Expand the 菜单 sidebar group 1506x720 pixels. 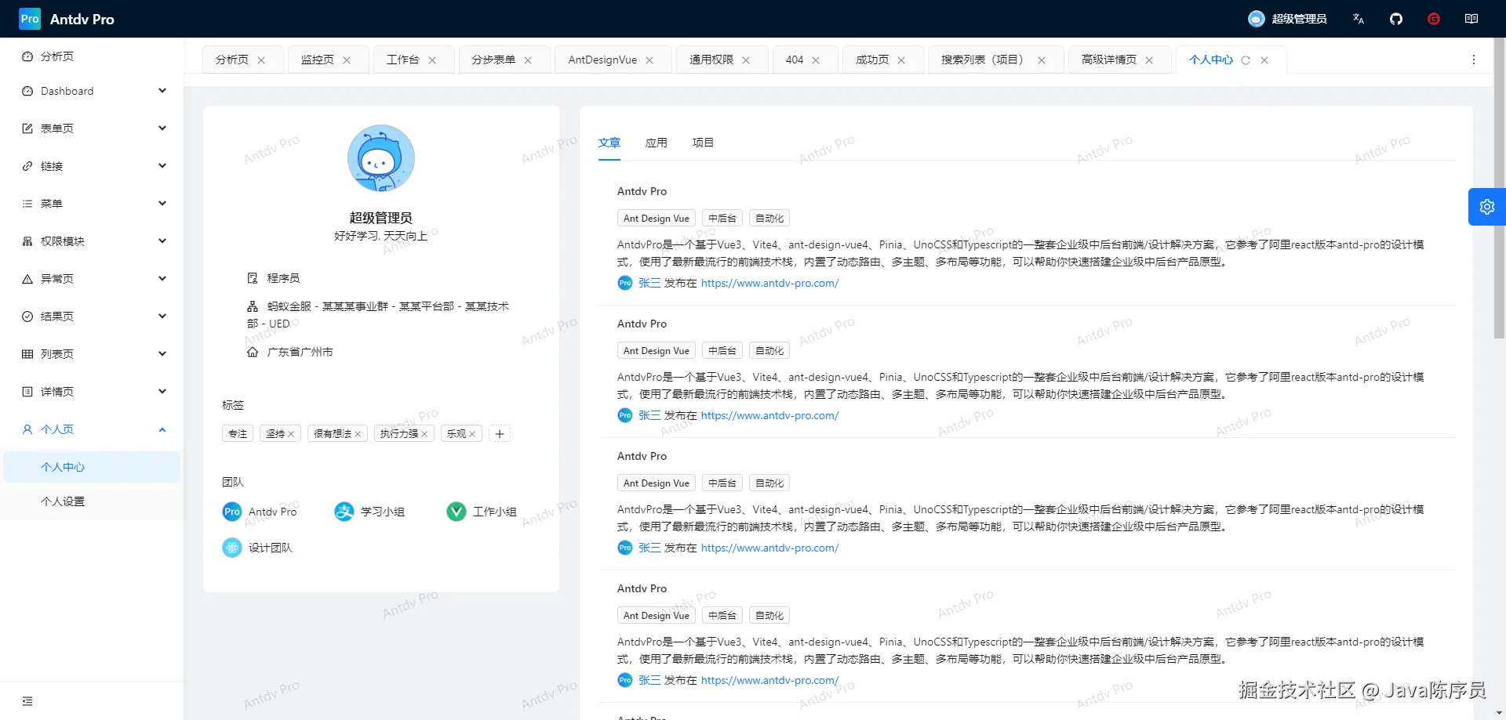(92, 204)
